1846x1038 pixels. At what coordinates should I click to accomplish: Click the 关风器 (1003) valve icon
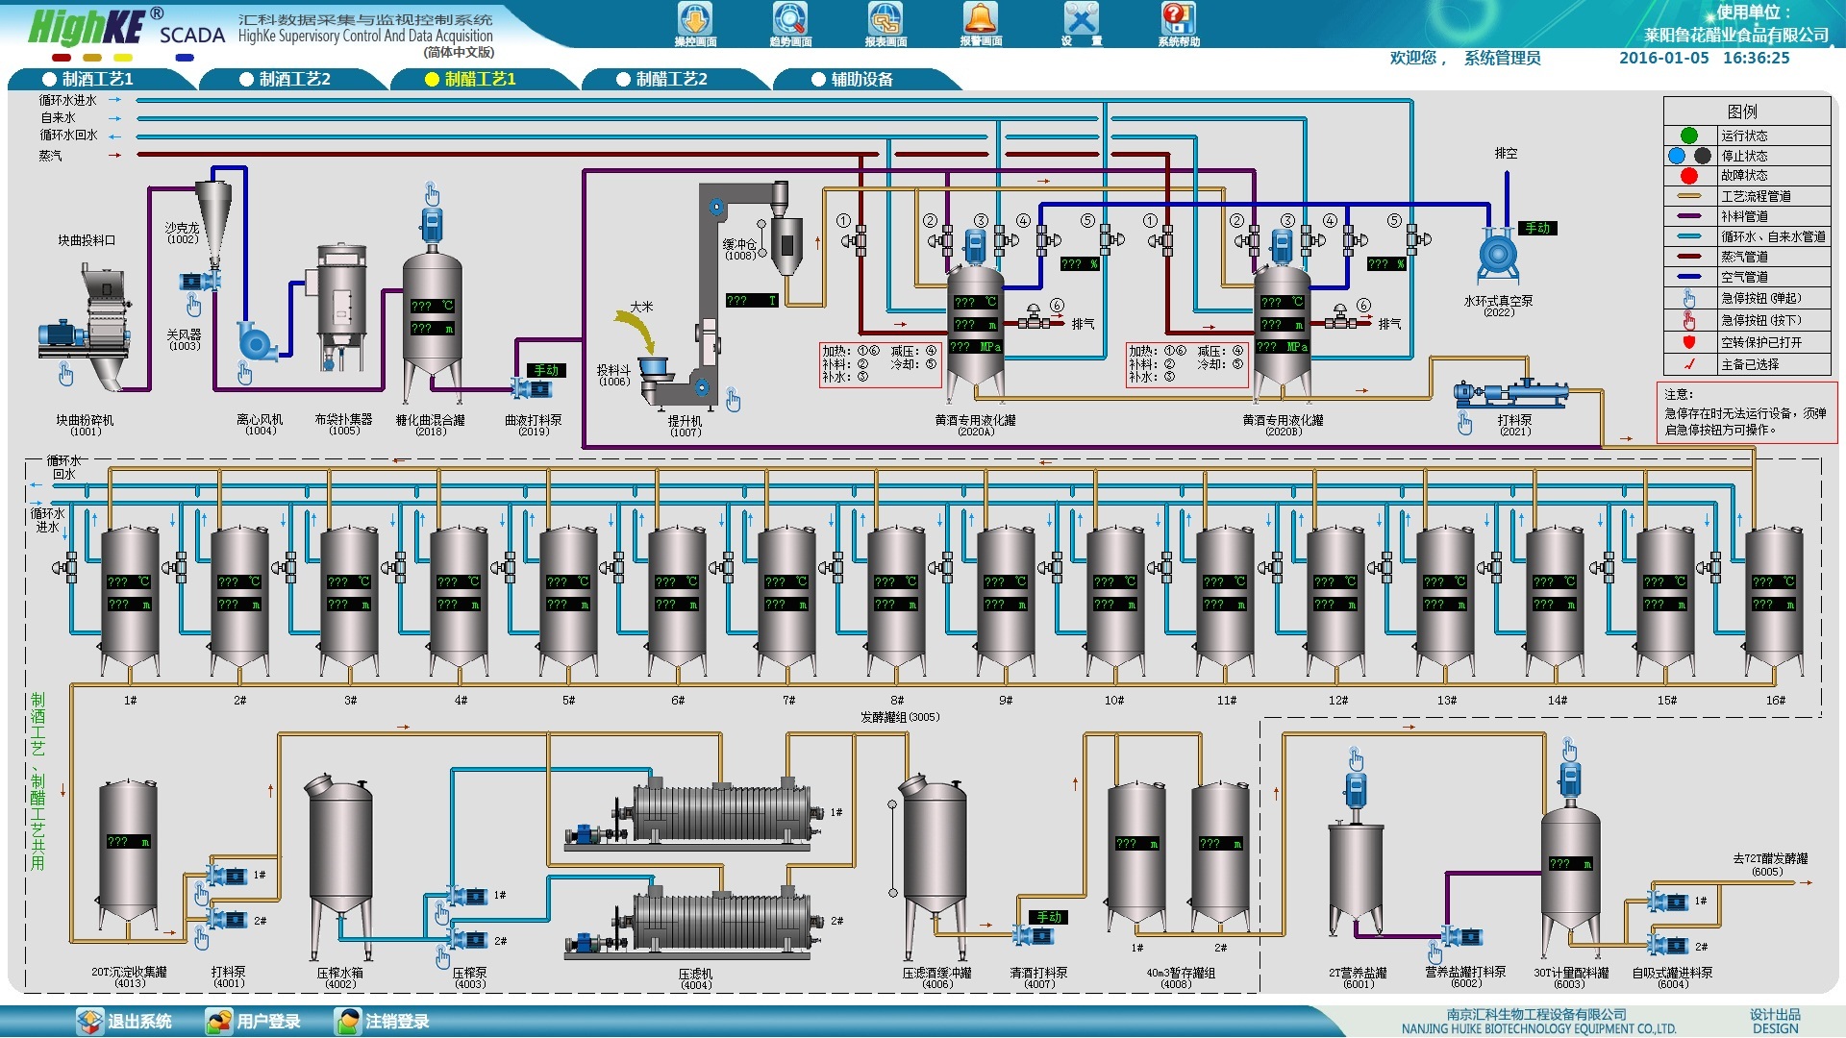[x=200, y=281]
